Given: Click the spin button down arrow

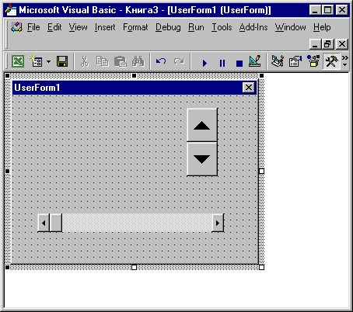Looking at the screenshot, I should pyautogui.click(x=202, y=159).
